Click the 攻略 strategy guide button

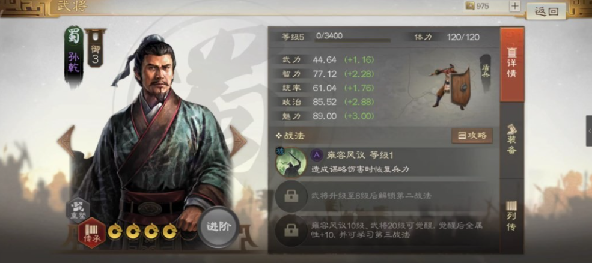pyautogui.click(x=472, y=136)
